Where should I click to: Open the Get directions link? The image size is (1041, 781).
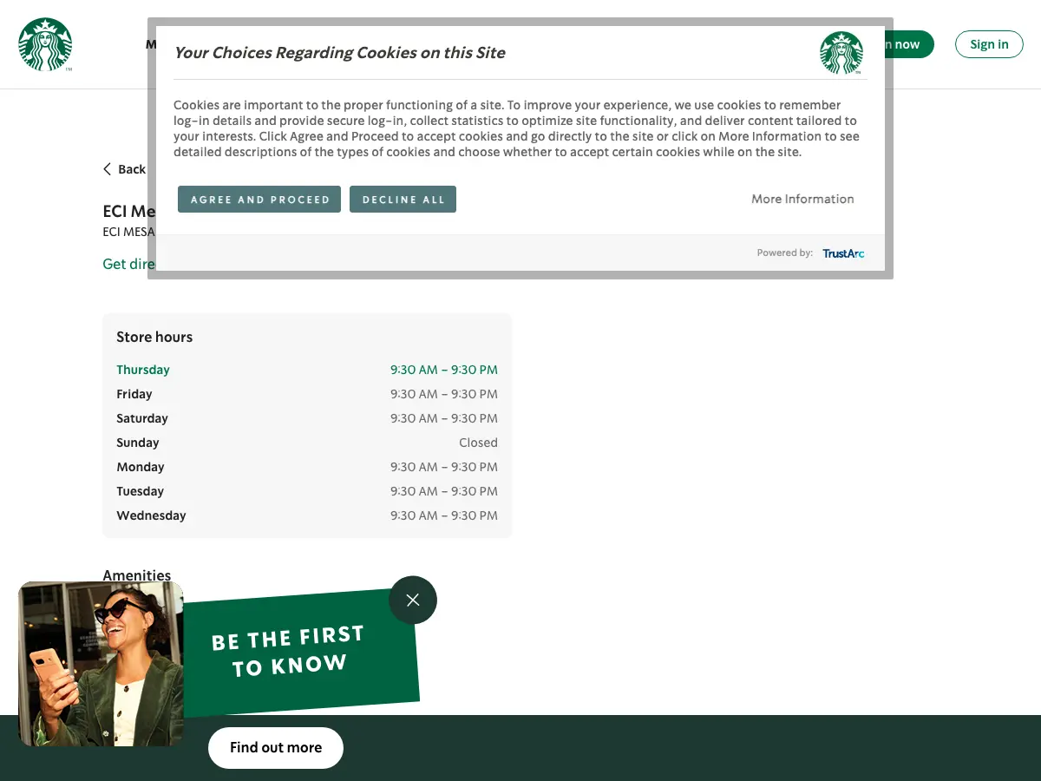[x=128, y=264]
